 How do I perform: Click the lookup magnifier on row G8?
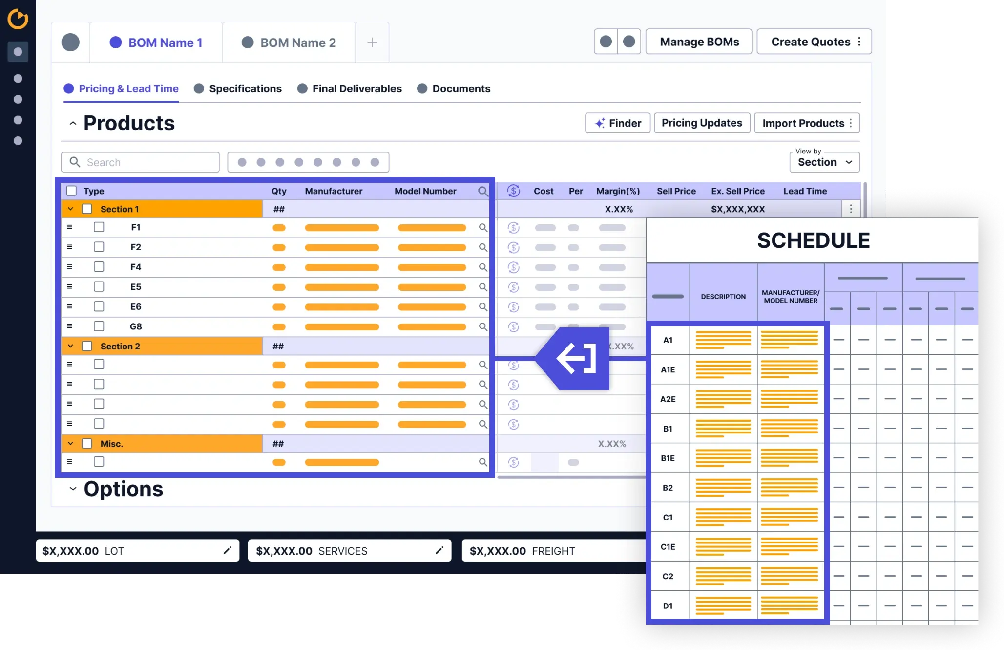tap(483, 326)
